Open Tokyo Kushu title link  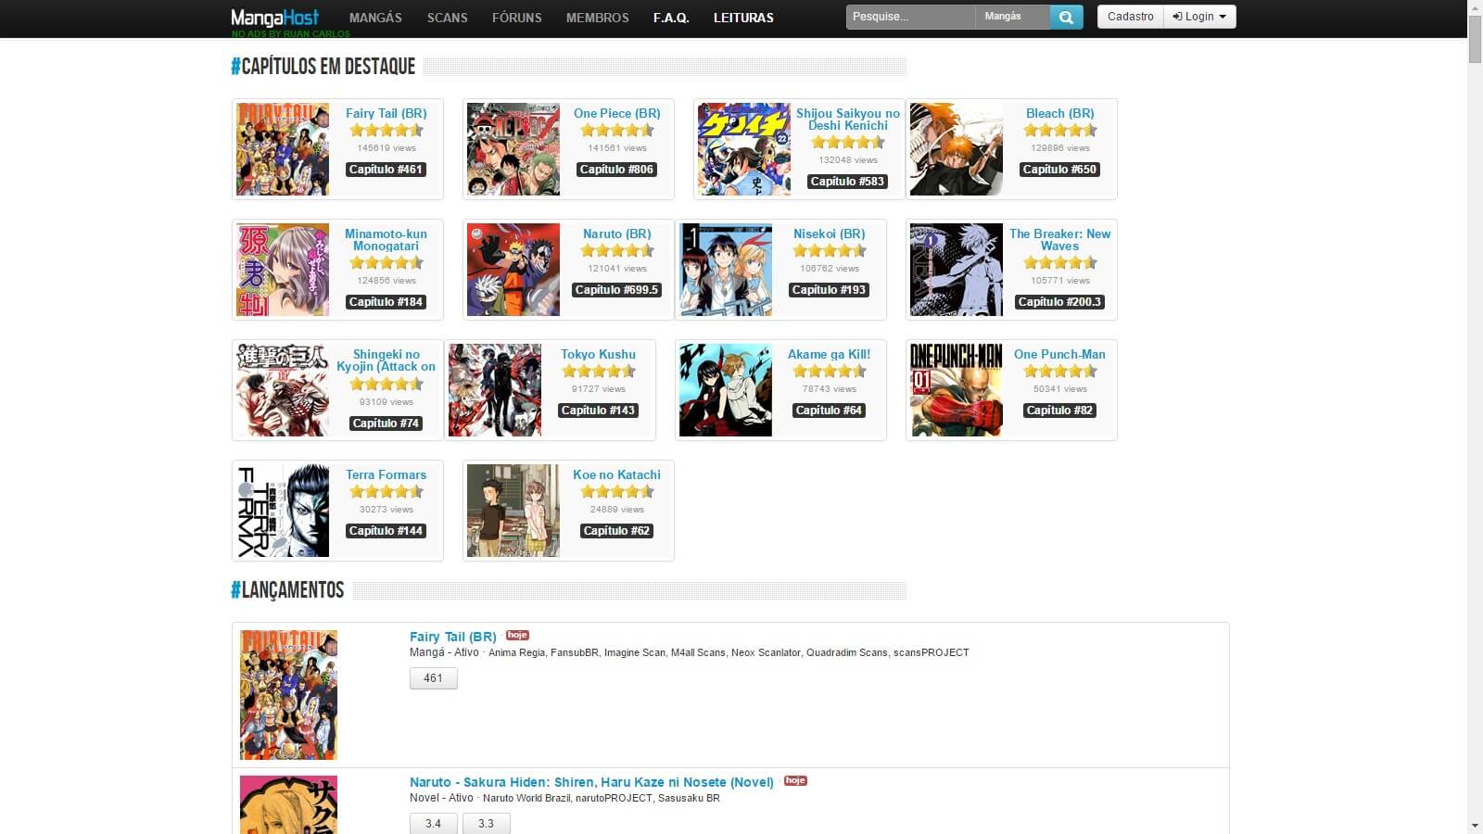click(x=599, y=354)
